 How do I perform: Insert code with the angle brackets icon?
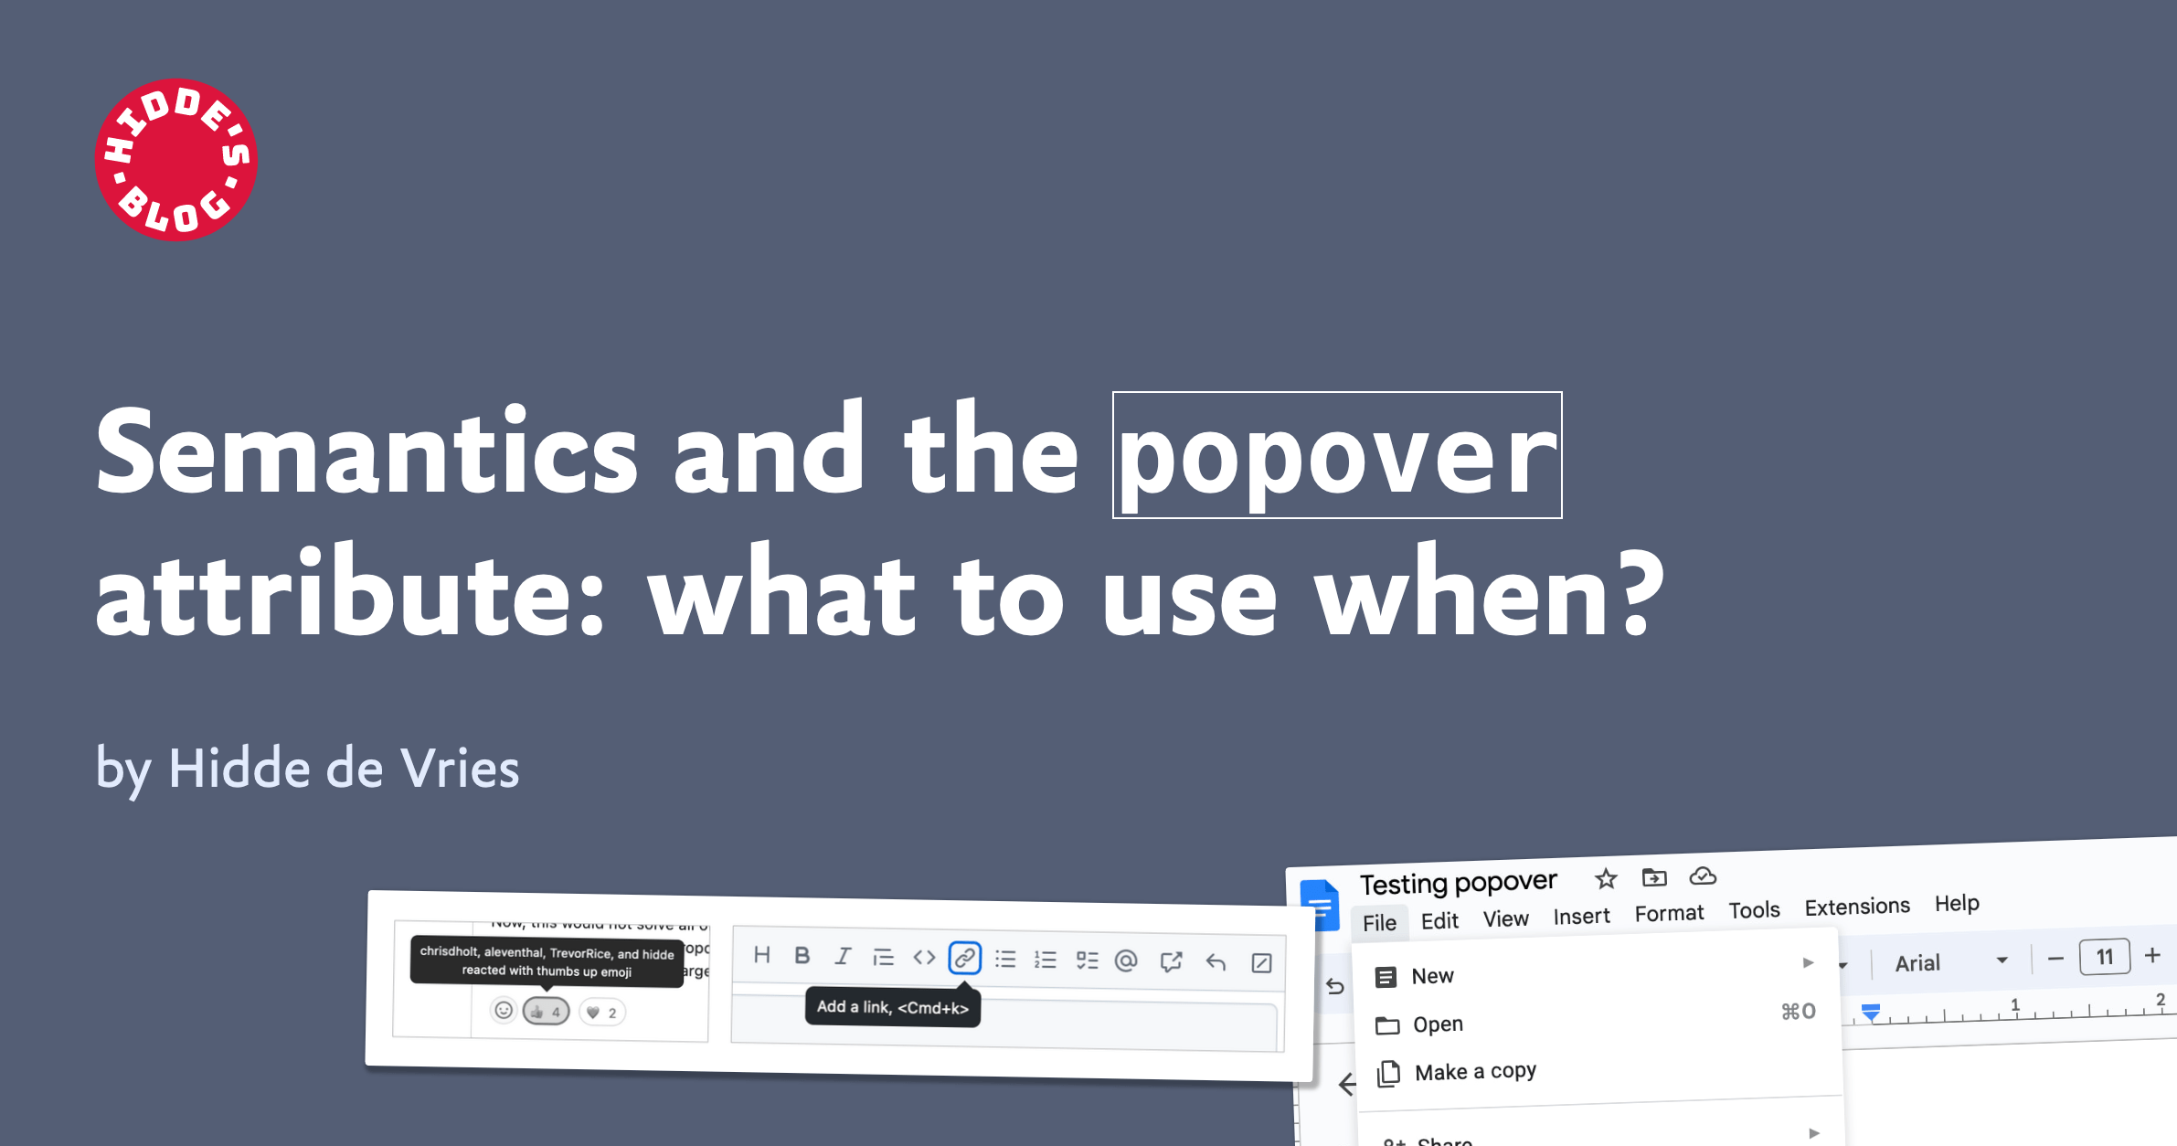coord(924,957)
